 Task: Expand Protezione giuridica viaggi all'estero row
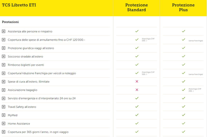pos(4,48)
